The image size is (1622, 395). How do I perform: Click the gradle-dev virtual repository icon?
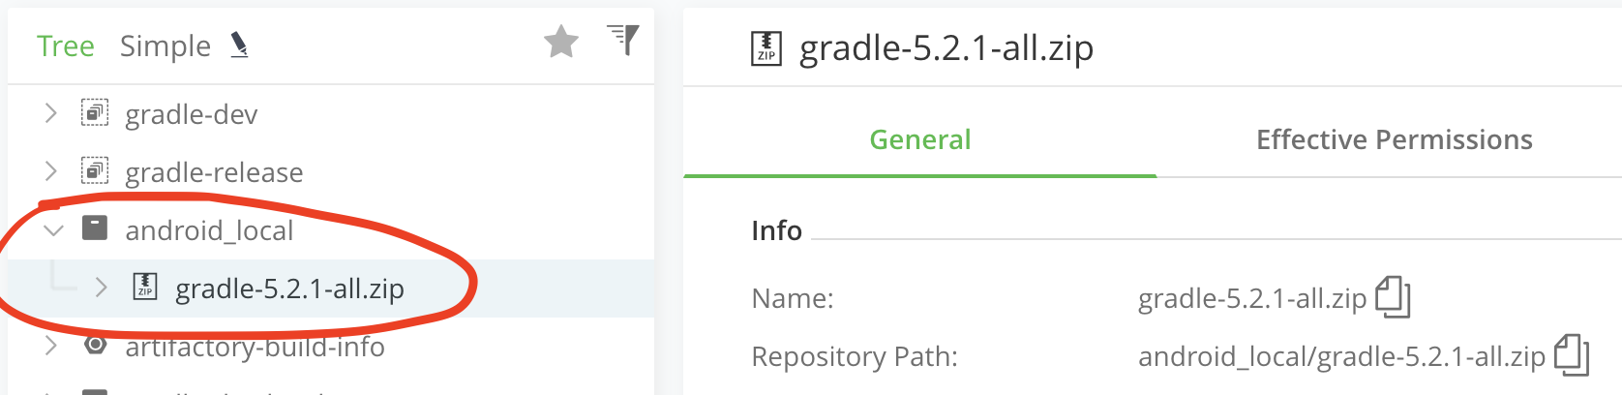point(95,113)
